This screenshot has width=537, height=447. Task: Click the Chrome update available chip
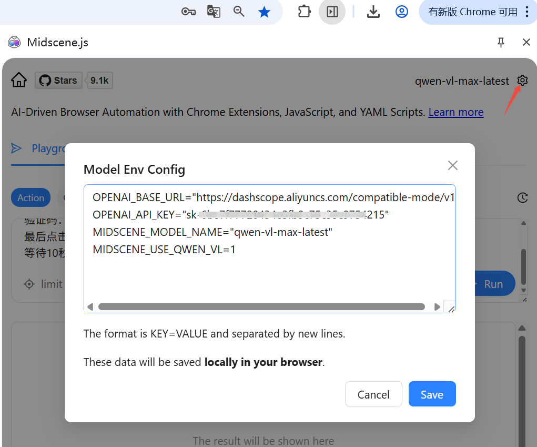[x=473, y=12]
